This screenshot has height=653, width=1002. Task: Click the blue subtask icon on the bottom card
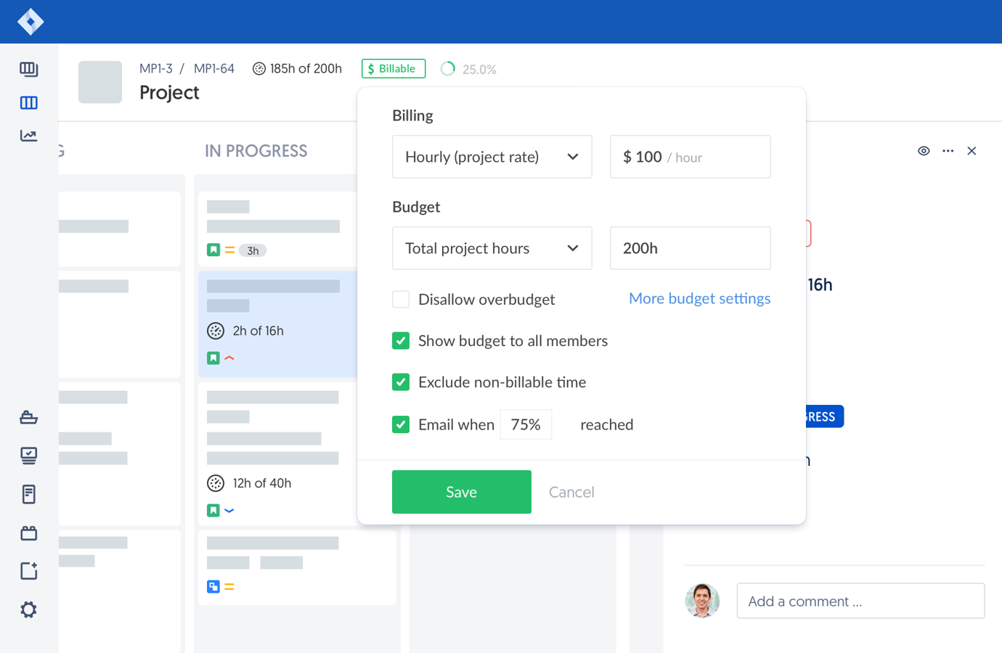pos(213,586)
